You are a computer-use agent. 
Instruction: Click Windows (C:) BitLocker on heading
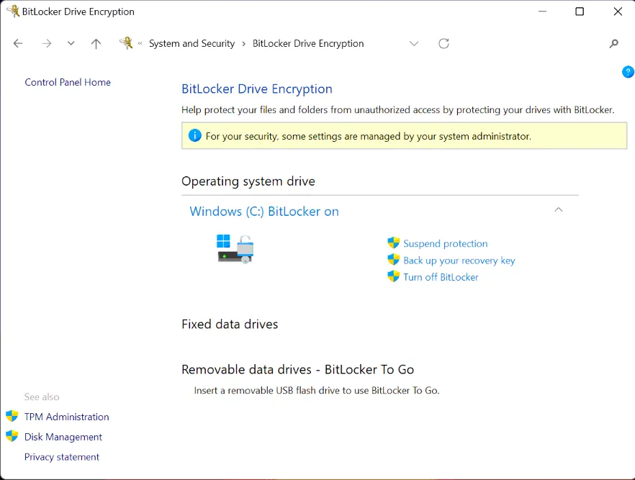click(264, 212)
